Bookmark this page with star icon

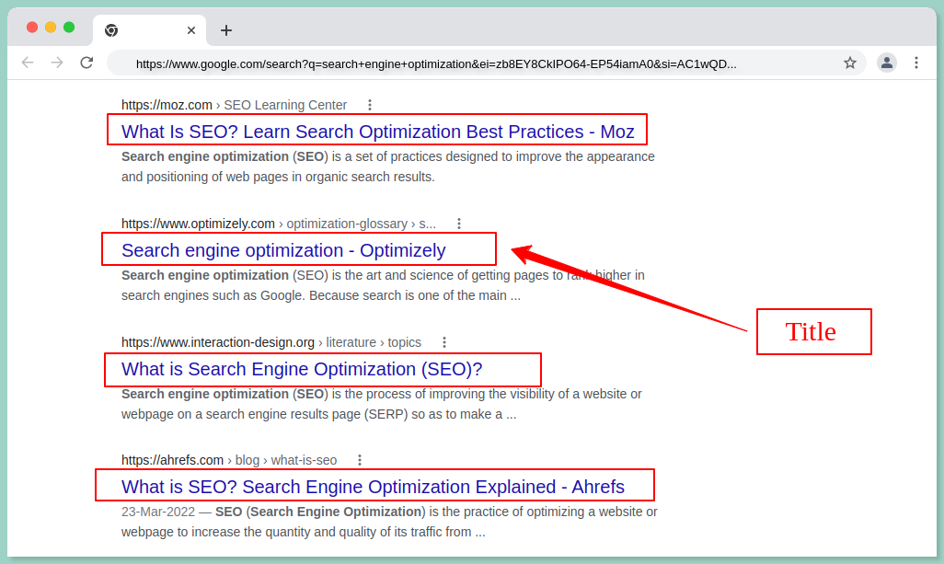tap(849, 63)
